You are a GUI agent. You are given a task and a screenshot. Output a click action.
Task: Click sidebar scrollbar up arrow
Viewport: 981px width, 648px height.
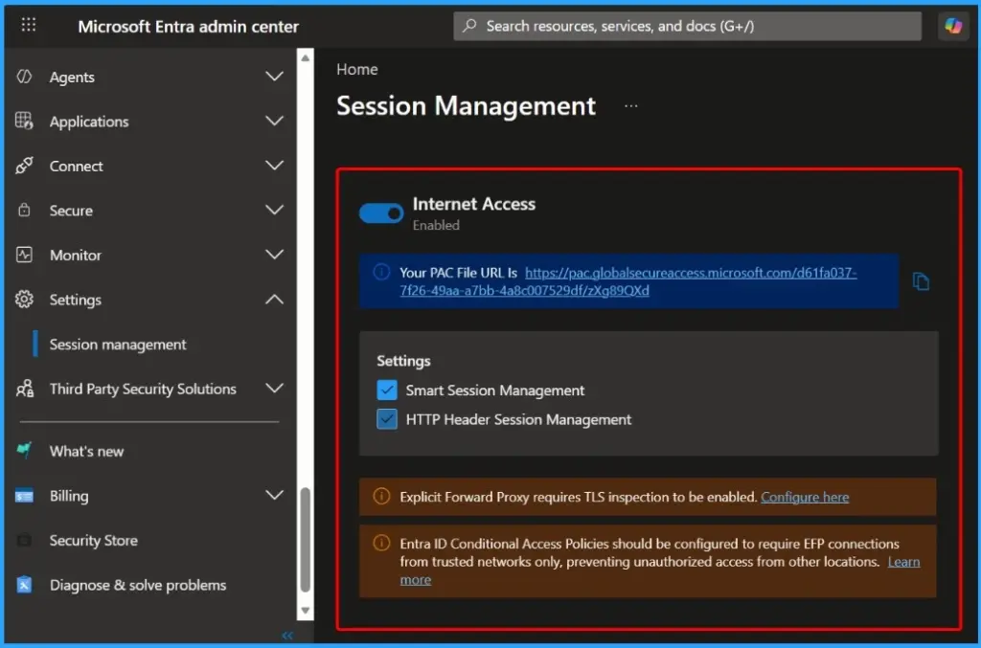(305, 57)
